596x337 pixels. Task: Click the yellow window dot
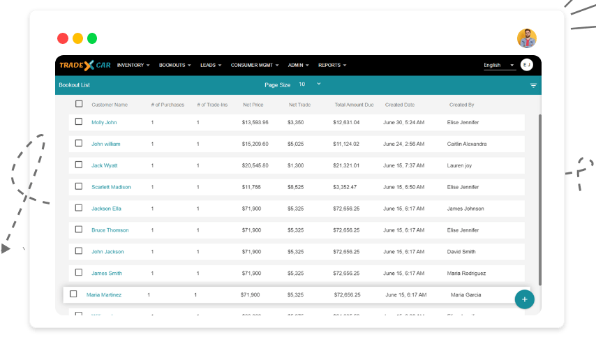(77, 38)
